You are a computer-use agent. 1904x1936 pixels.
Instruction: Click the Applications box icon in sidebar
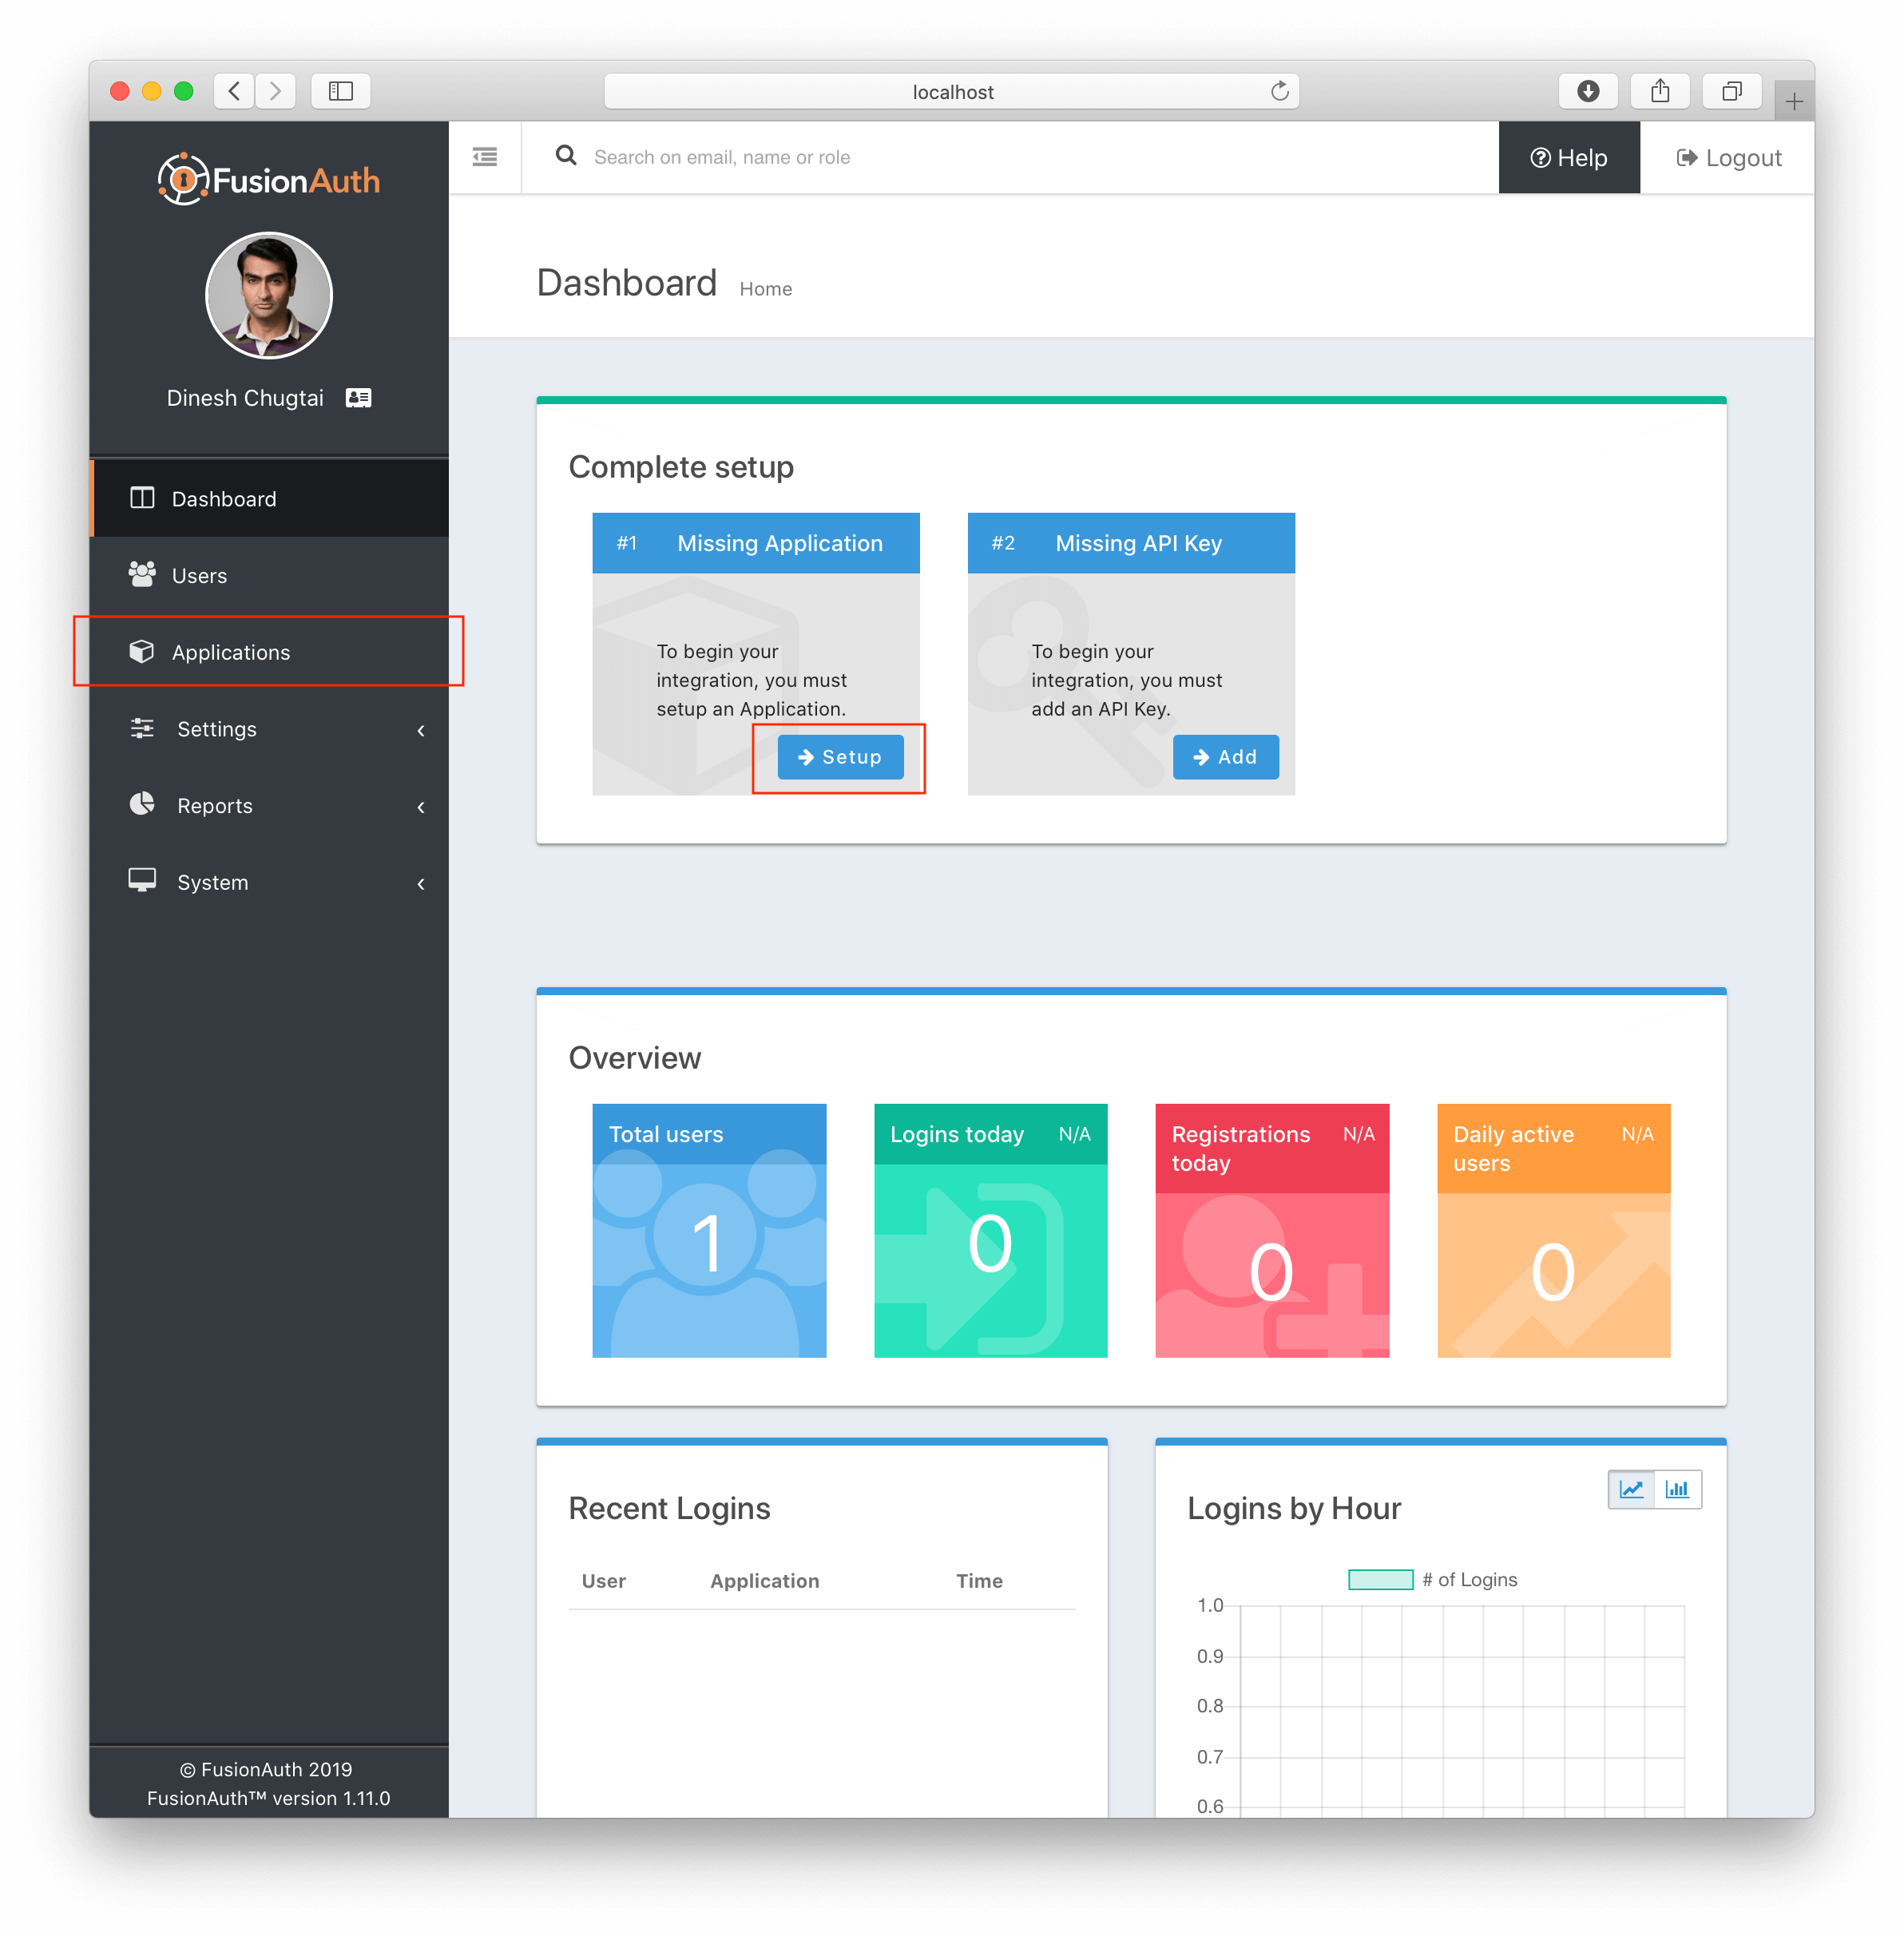tap(142, 651)
